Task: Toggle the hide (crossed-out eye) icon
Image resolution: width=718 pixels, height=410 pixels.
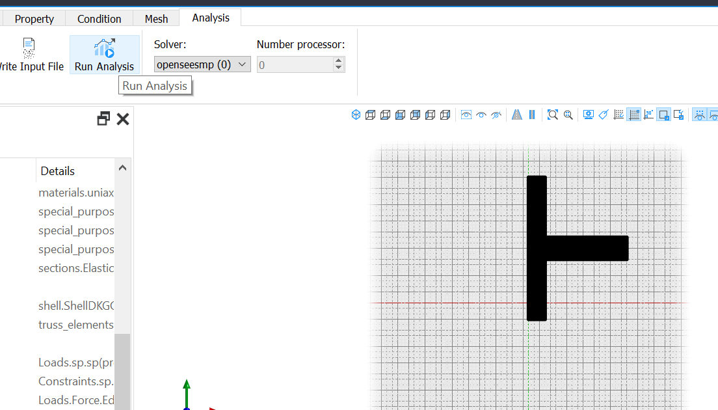Action: point(496,115)
